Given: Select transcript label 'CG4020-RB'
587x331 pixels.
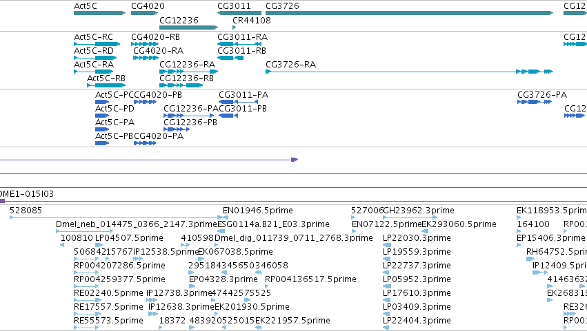Looking at the screenshot, I should (x=155, y=37).
